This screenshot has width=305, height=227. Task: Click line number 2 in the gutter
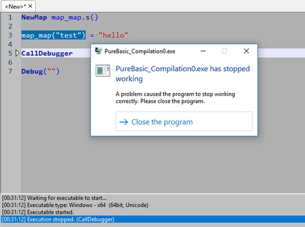[x=10, y=26]
